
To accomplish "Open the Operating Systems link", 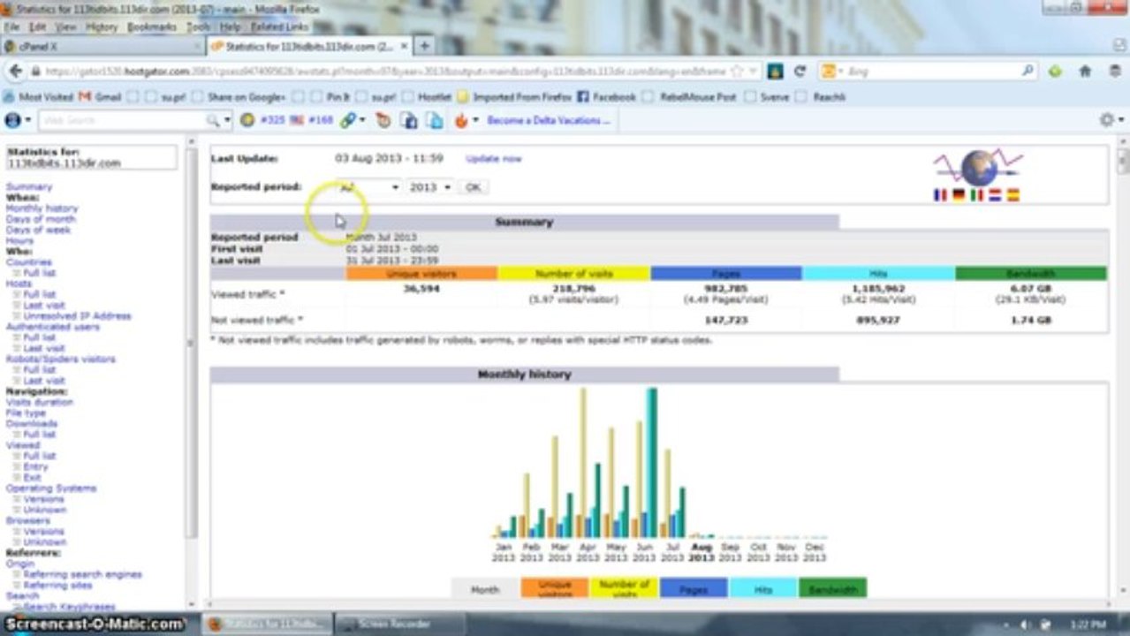I will click(51, 488).
